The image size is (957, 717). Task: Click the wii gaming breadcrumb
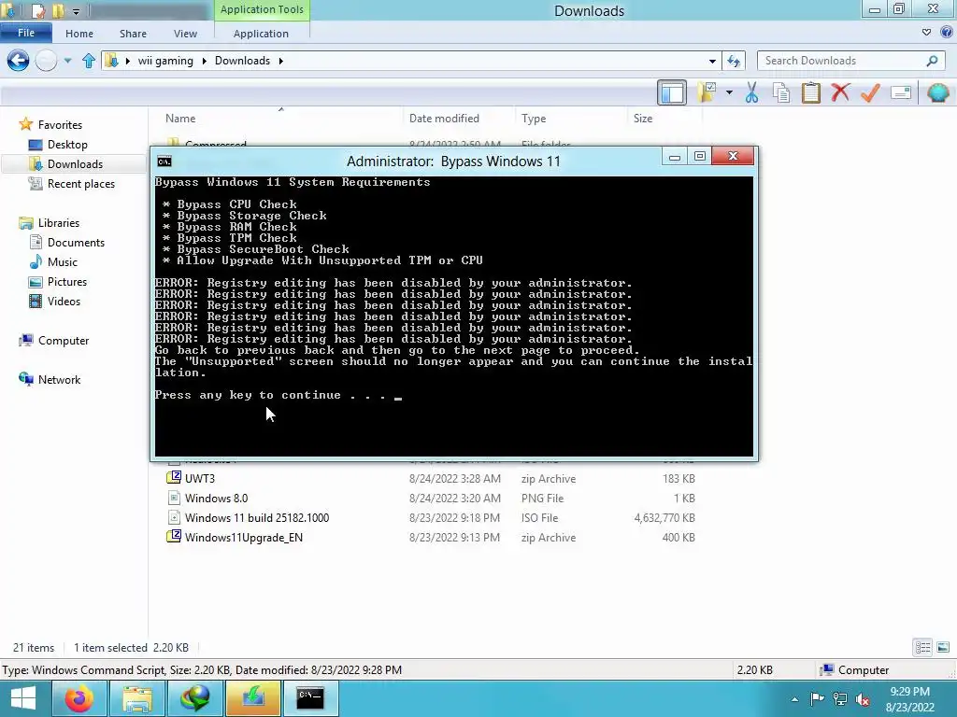point(165,61)
